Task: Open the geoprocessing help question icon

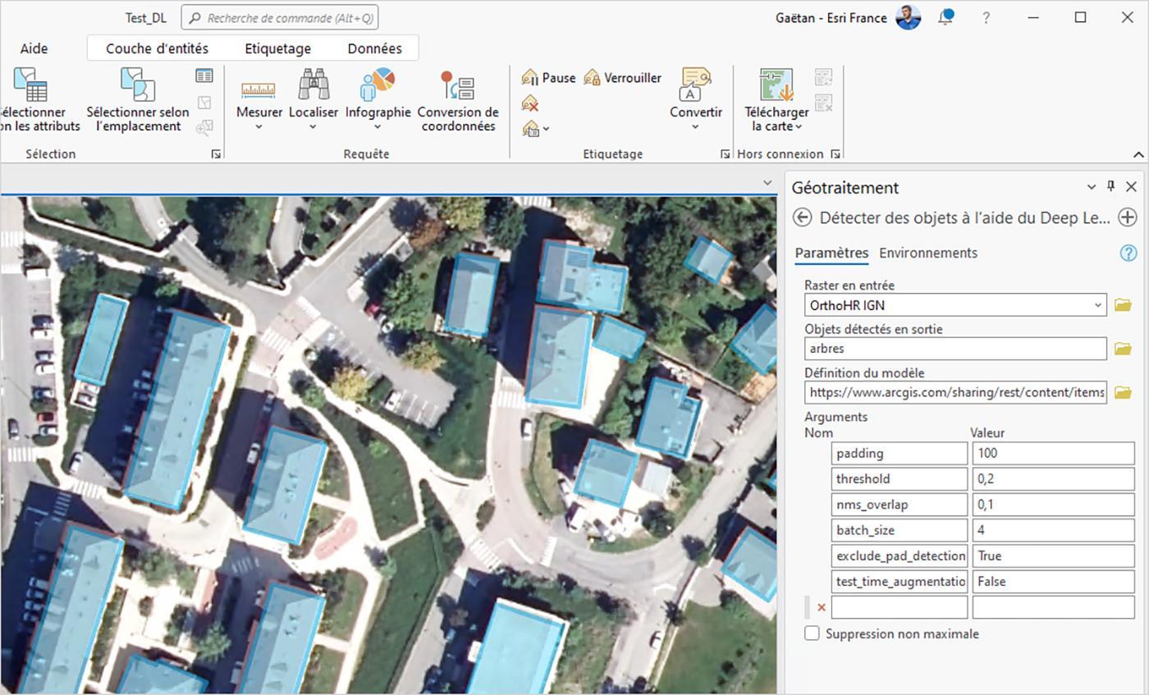Action: pos(1128,254)
